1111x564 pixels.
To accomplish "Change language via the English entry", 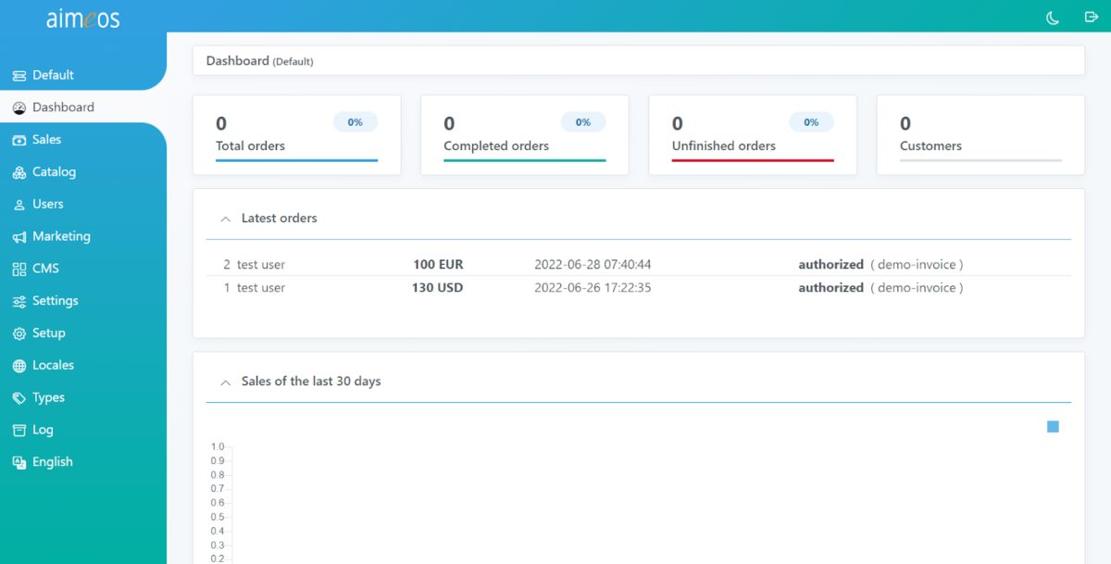I will coord(83,462).
